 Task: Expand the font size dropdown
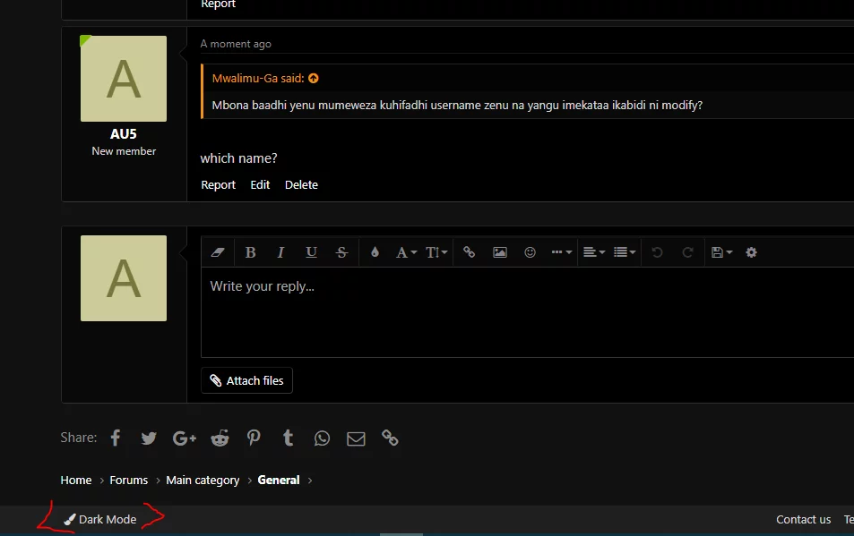[x=436, y=252]
